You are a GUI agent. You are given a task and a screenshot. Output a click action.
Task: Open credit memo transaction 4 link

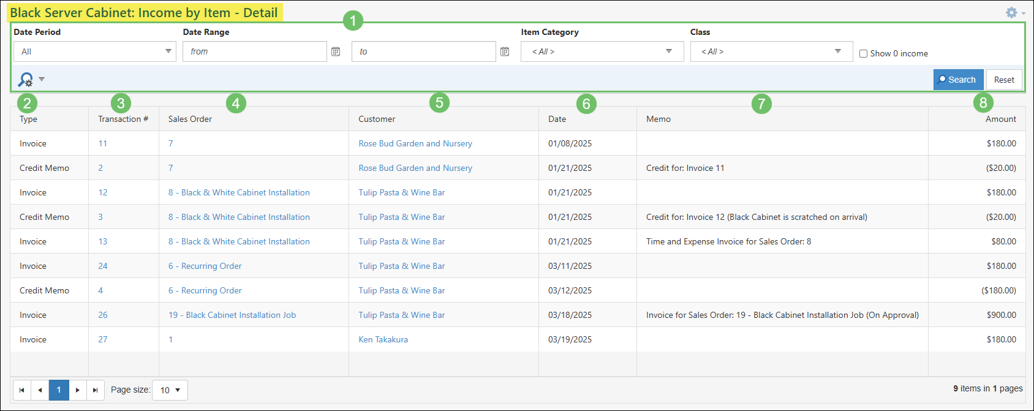[100, 290]
